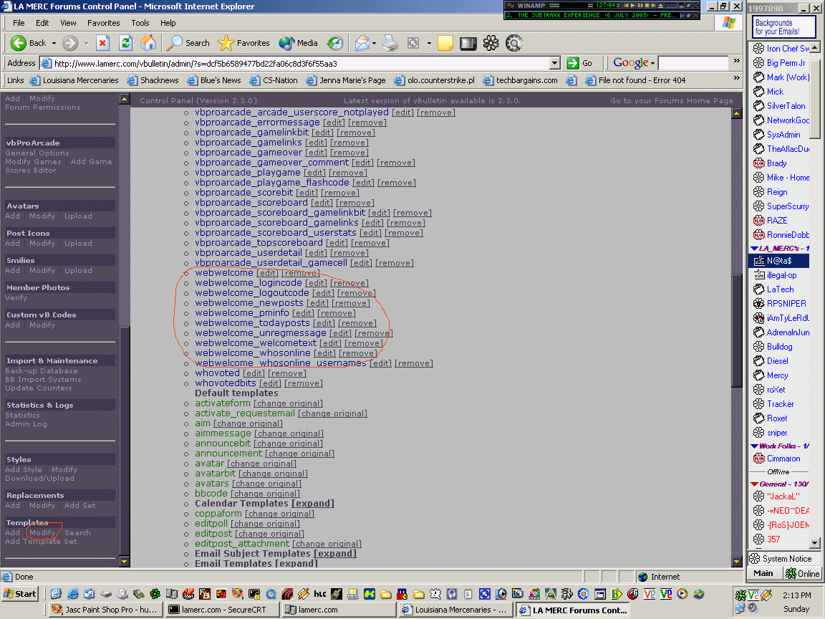This screenshot has height=619, width=825.
Task: Click the Windows Start button
Action: 20,594
